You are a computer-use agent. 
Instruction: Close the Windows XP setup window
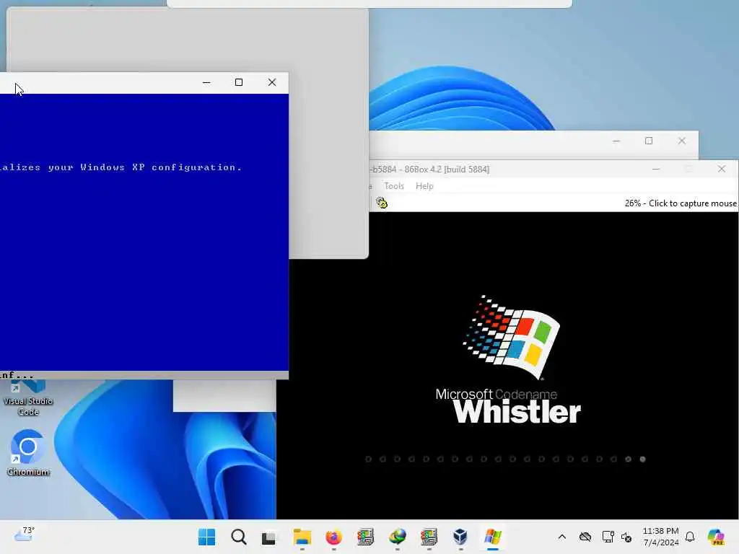(272, 82)
